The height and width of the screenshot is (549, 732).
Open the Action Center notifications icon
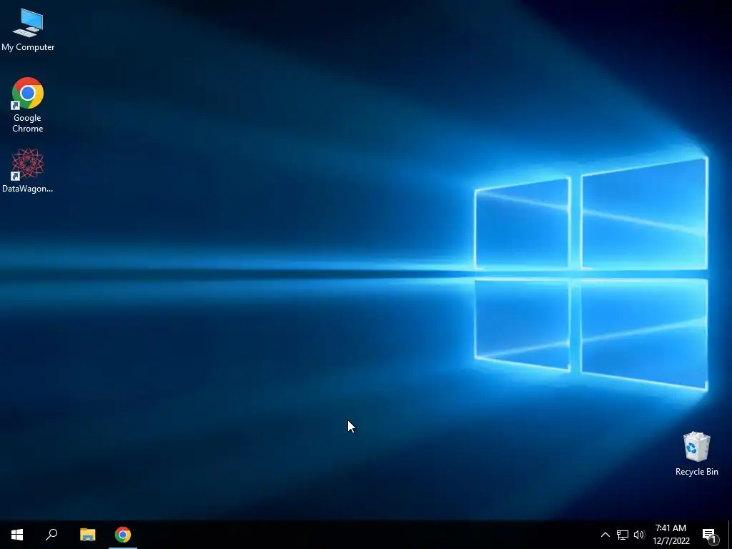tap(710, 535)
